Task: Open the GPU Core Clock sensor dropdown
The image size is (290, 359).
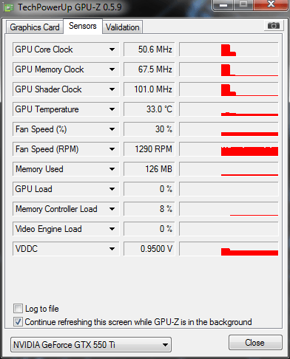Action: point(112,49)
